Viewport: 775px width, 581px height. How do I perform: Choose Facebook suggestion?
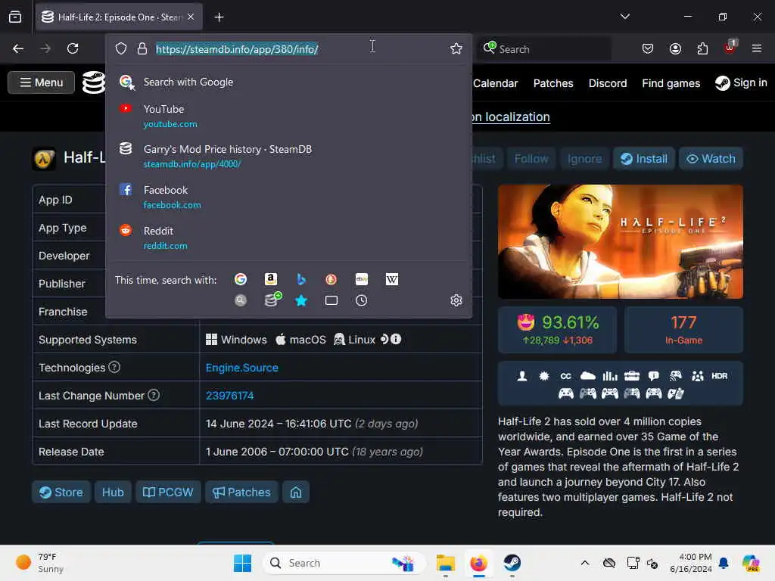pos(288,197)
